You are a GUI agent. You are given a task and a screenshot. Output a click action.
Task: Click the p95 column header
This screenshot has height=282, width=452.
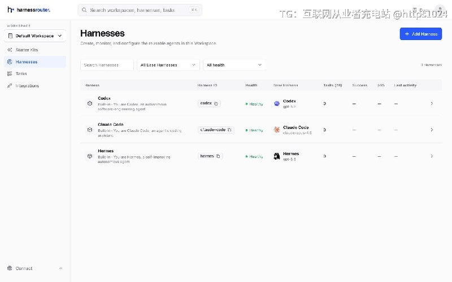click(381, 85)
